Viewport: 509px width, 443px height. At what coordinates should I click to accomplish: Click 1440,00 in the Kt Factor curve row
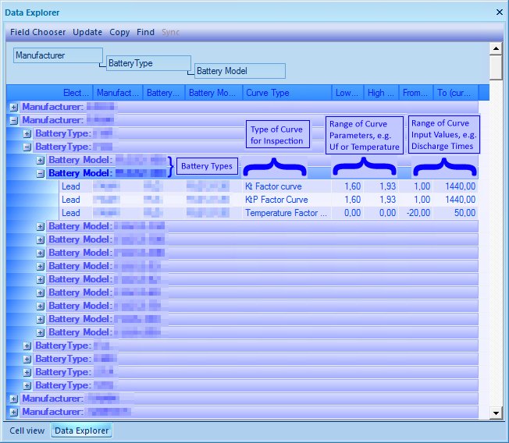pos(456,186)
